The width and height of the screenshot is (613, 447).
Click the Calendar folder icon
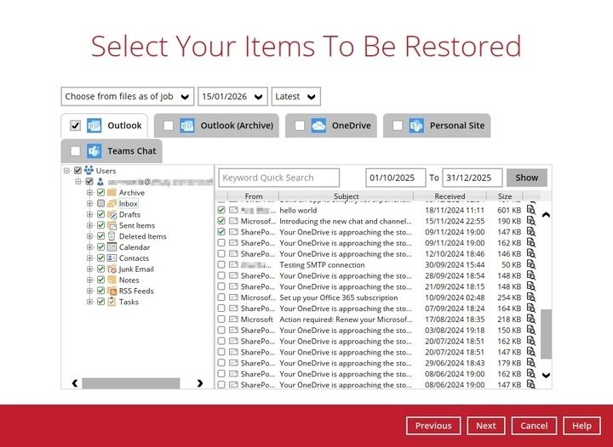112,247
